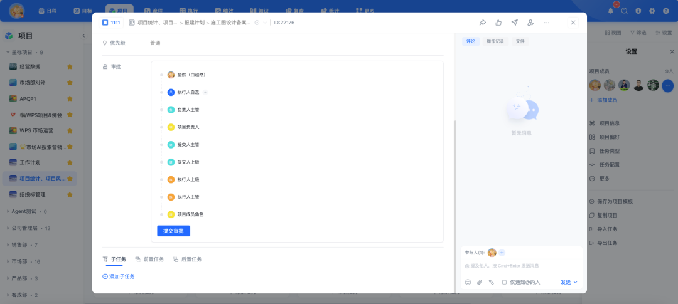Click the 执行人自选 approver avatar icon
This screenshot has width=678, height=304.
[171, 92]
